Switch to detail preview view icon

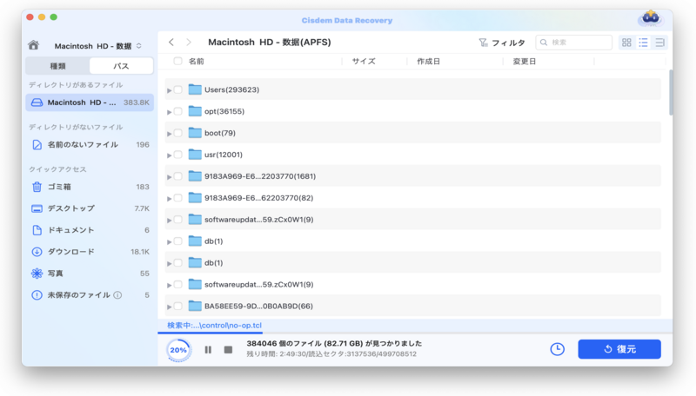[659, 43]
